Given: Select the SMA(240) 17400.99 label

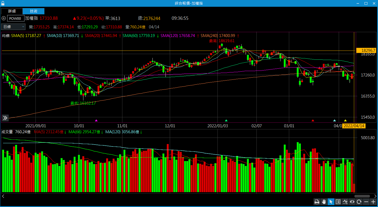Looking at the screenshot, I should [218, 36].
